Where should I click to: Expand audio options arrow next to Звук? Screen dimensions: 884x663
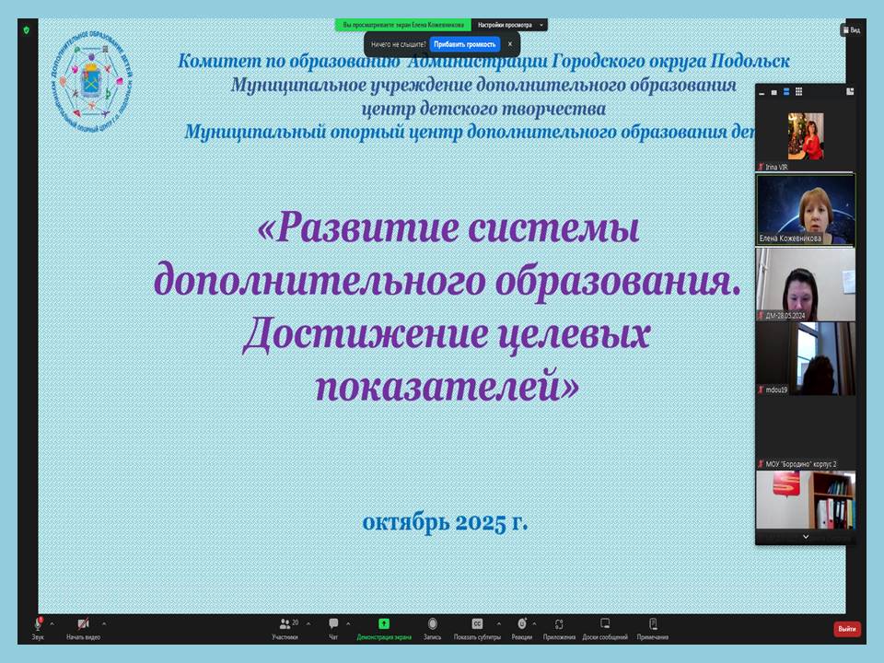(52, 623)
